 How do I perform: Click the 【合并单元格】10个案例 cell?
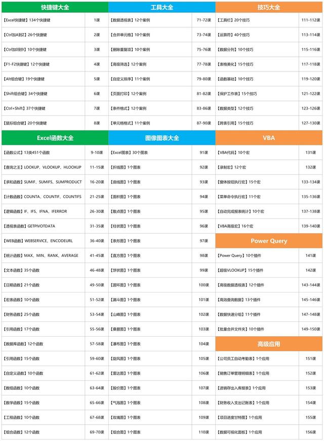click(x=150, y=35)
